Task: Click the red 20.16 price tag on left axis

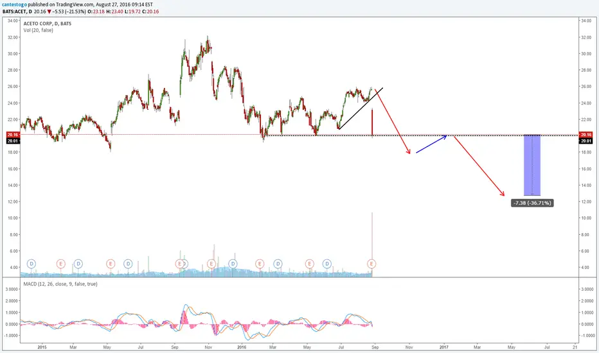Action: 13,135
